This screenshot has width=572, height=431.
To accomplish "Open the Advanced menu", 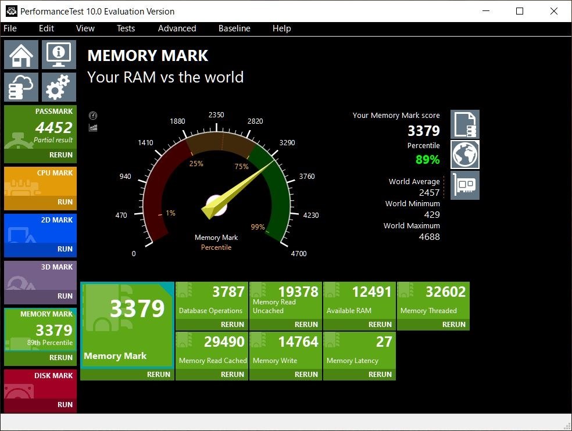I will [177, 28].
